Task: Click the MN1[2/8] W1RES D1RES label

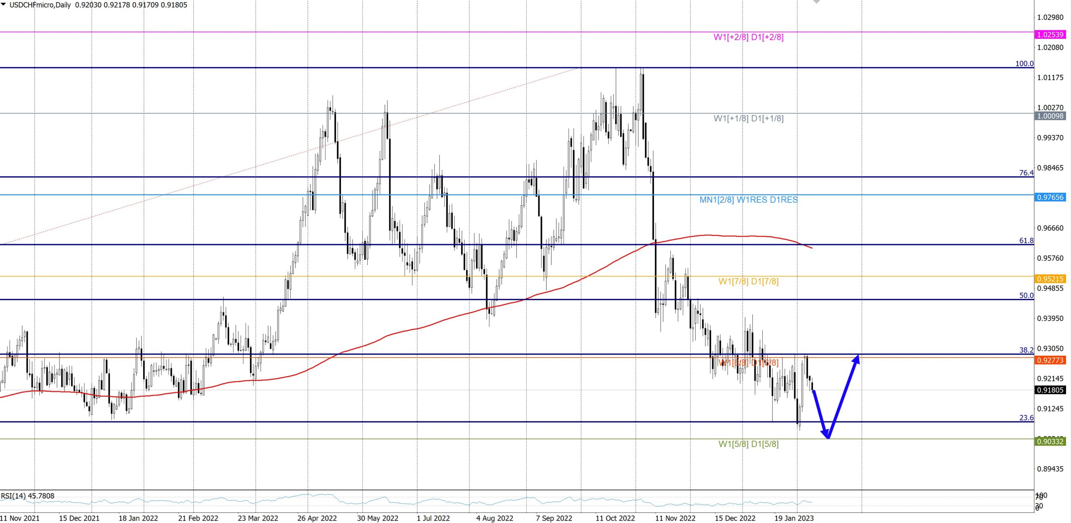Action: [x=748, y=200]
